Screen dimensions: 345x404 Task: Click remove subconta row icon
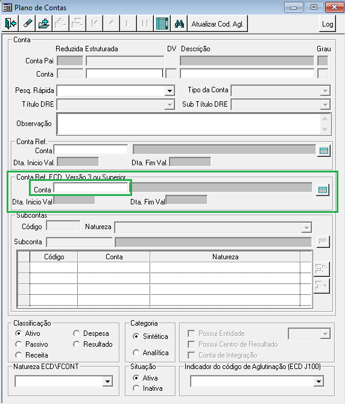tap(321, 286)
